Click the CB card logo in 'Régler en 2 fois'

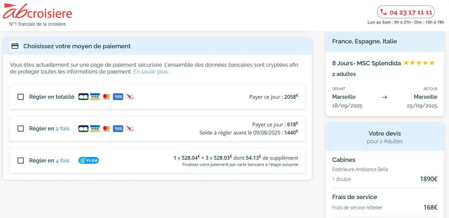[x=83, y=129]
